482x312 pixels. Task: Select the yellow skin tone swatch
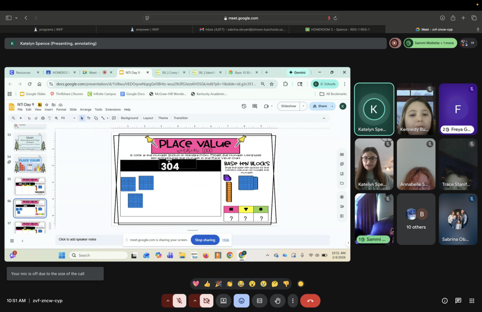[301, 284]
